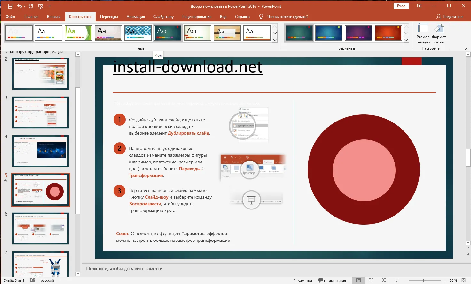Toggle Normal view button in status bar

click(358, 280)
